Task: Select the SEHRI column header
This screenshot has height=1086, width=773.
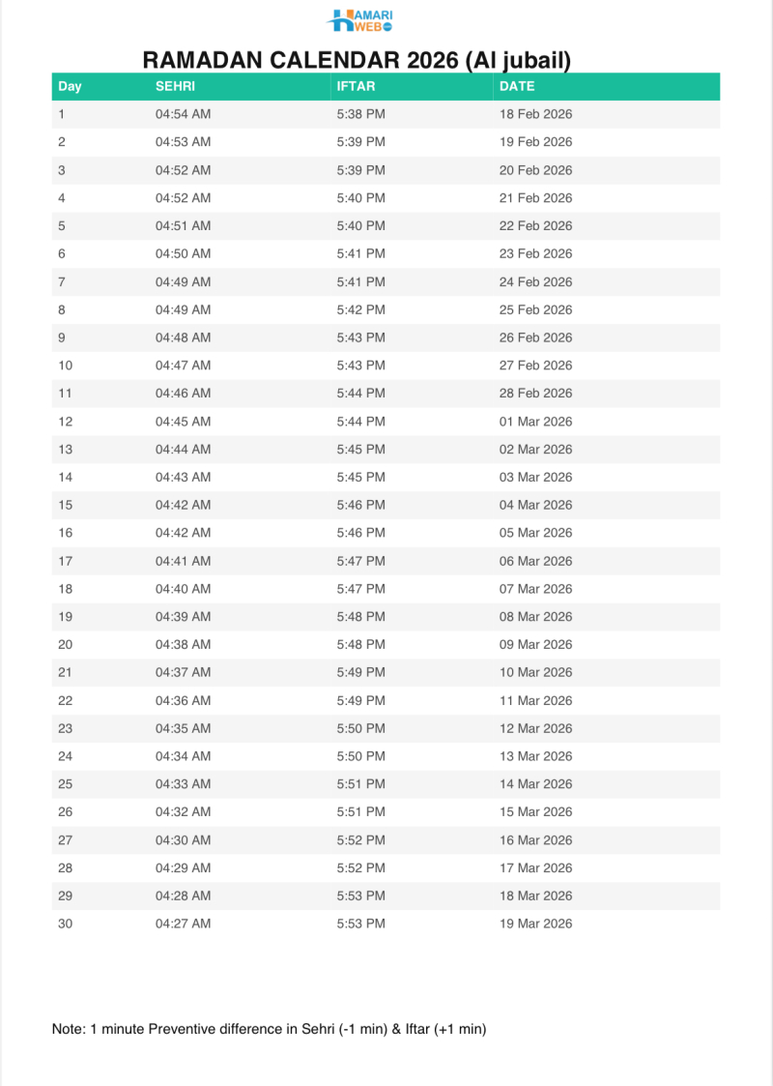Action: [x=175, y=86]
